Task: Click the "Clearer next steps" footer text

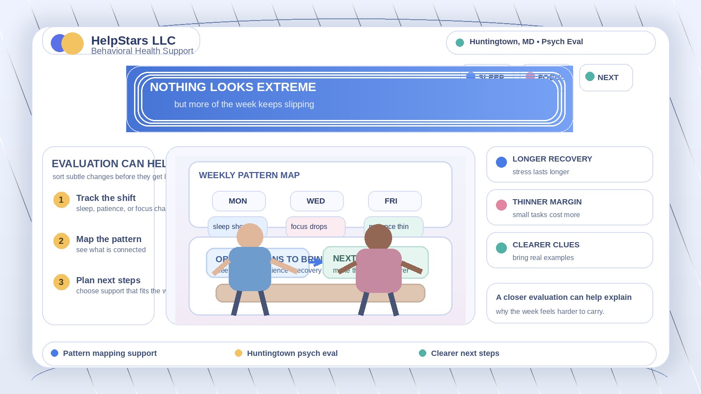Action: pos(465,353)
